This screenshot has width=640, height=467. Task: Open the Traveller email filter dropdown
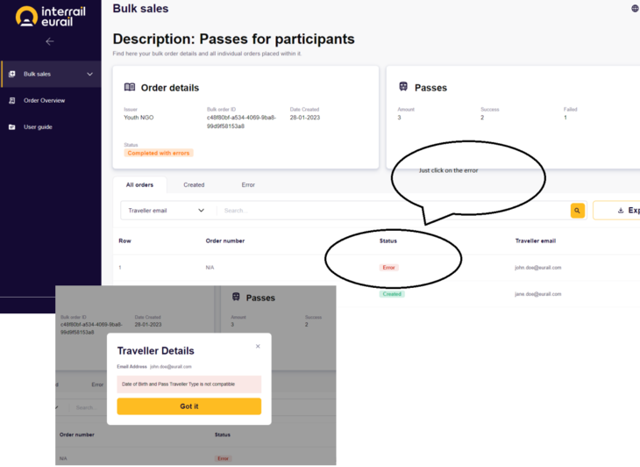[x=166, y=211]
